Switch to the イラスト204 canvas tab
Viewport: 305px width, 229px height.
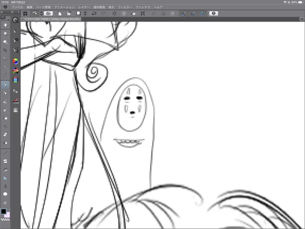[x=51, y=19]
